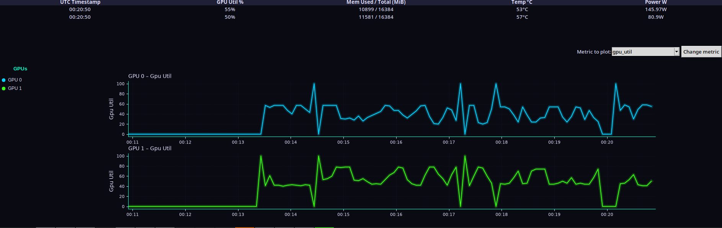Click the Power W column header

pos(656,2)
